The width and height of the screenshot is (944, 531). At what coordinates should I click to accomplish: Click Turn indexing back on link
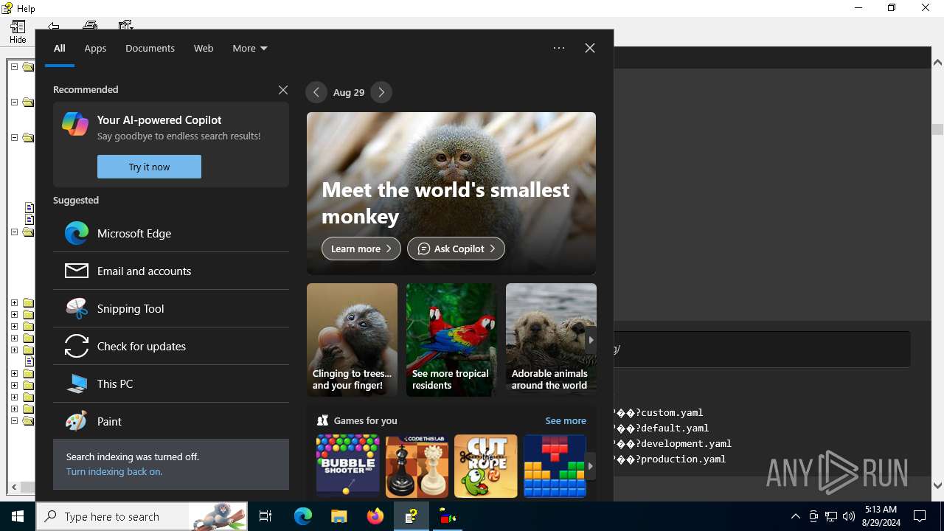[114, 471]
